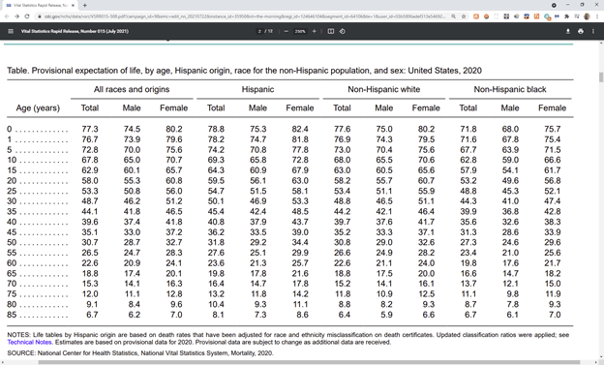The width and height of the screenshot is (604, 365).
Task: Open the media control icon by the puzzle icon
Action: pos(577,16)
